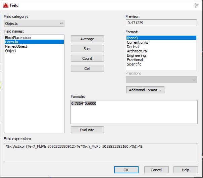Screen dimensions: 203x178
Task: Select Engineering format
Action: [161, 55]
